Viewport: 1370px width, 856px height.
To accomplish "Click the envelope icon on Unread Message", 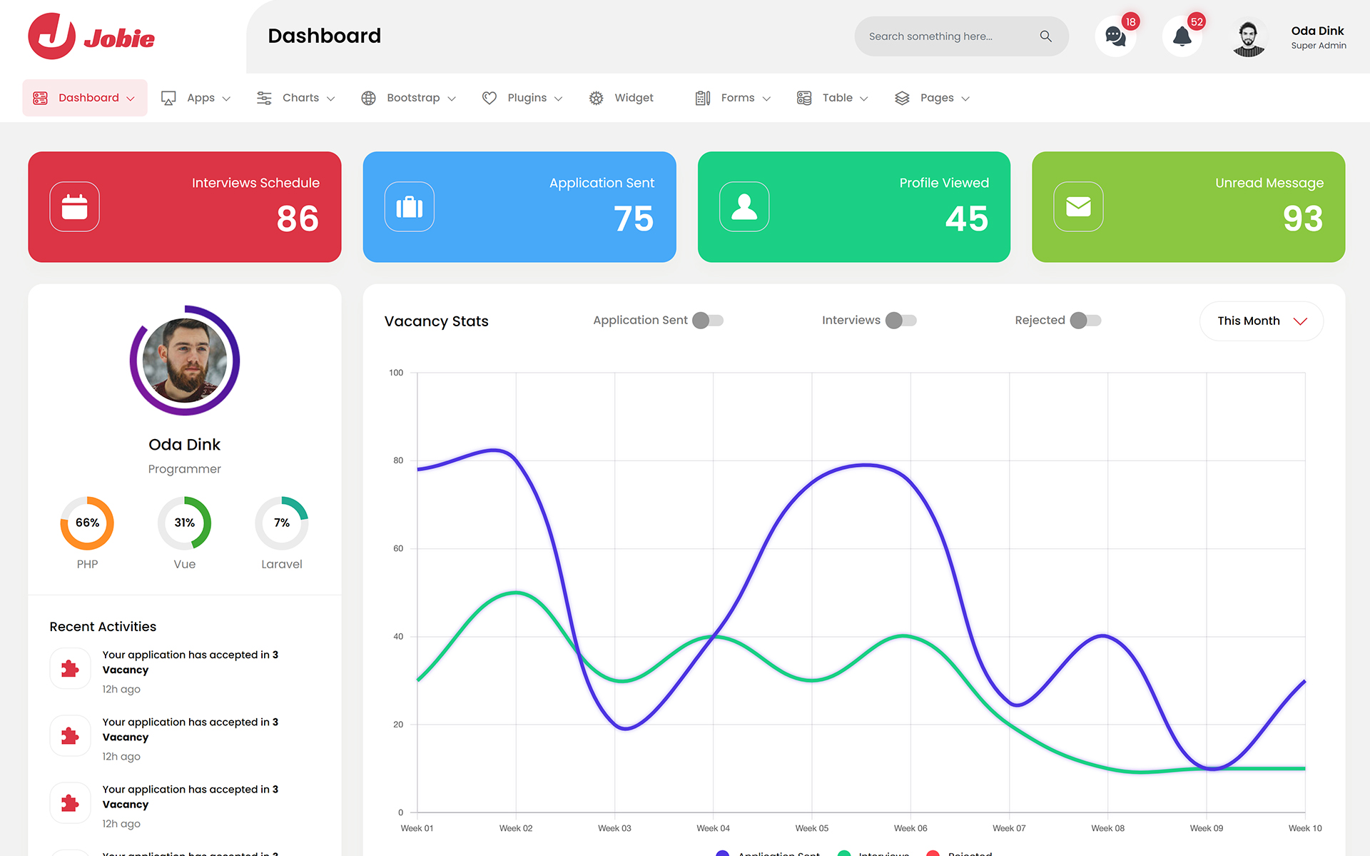I will tap(1077, 207).
